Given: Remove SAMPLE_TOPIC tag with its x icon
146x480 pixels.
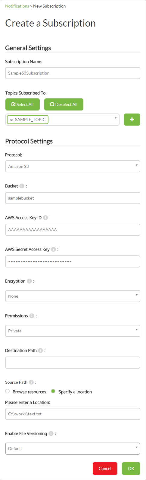Looking at the screenshot, I should coord(11,120).
